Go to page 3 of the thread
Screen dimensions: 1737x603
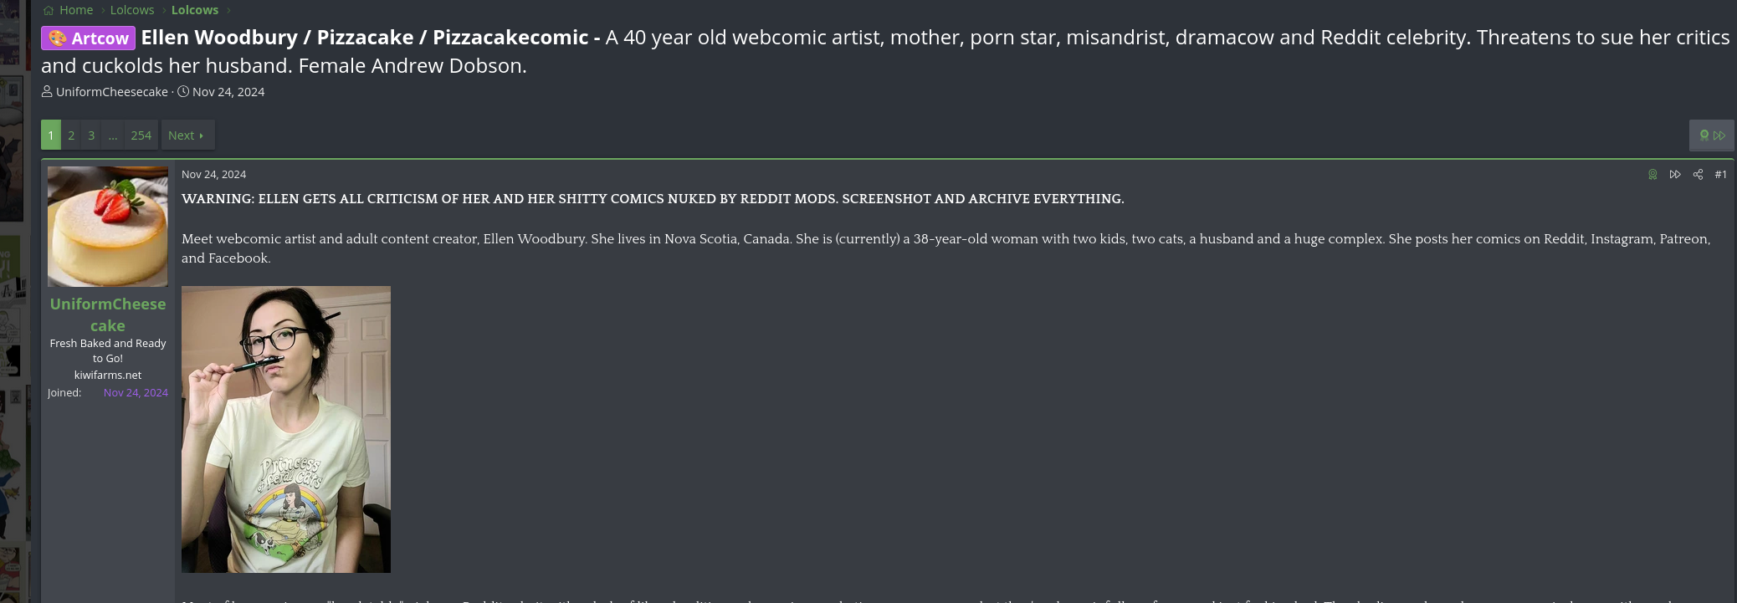pos(91,135)
